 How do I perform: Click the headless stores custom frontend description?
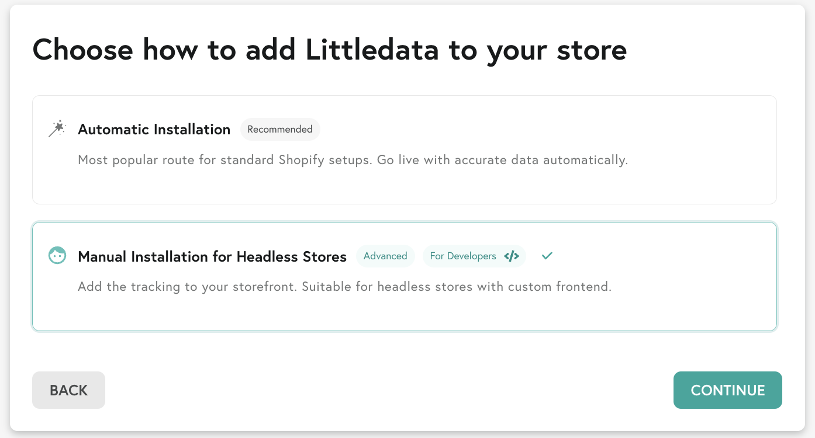click(344, 287)
